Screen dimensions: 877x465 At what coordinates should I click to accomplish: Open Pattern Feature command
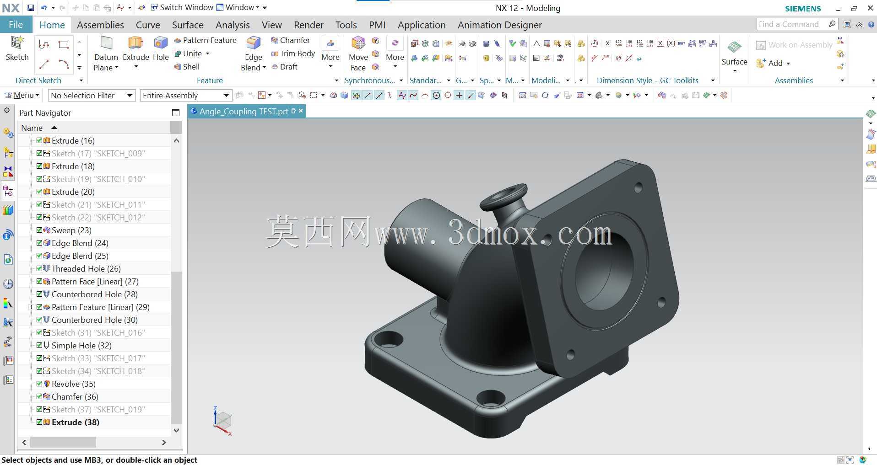(x=205, y=40)
